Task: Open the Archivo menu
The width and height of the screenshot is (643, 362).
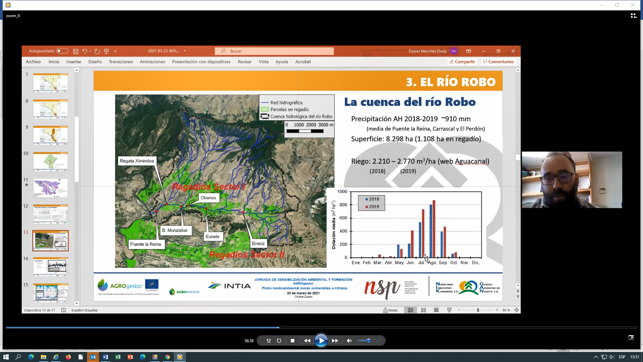Action: (x=33, y=62)
